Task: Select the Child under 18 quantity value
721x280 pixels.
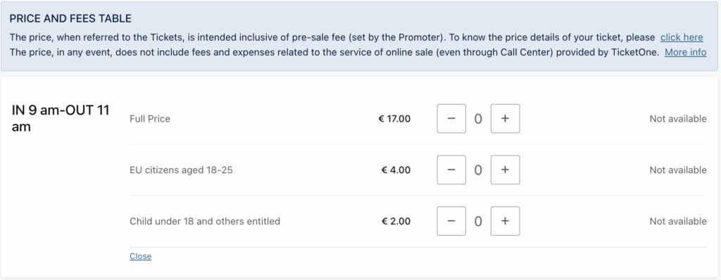Action: (x=478, y=222)
